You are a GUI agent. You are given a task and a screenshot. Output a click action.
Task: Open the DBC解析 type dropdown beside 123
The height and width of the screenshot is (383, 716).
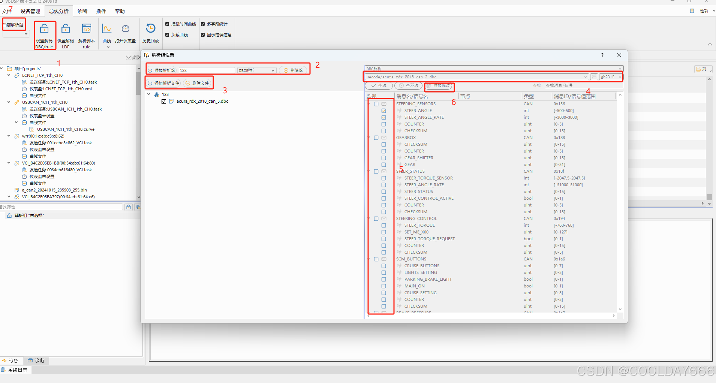pyautogui.click(x=257, y=70)
